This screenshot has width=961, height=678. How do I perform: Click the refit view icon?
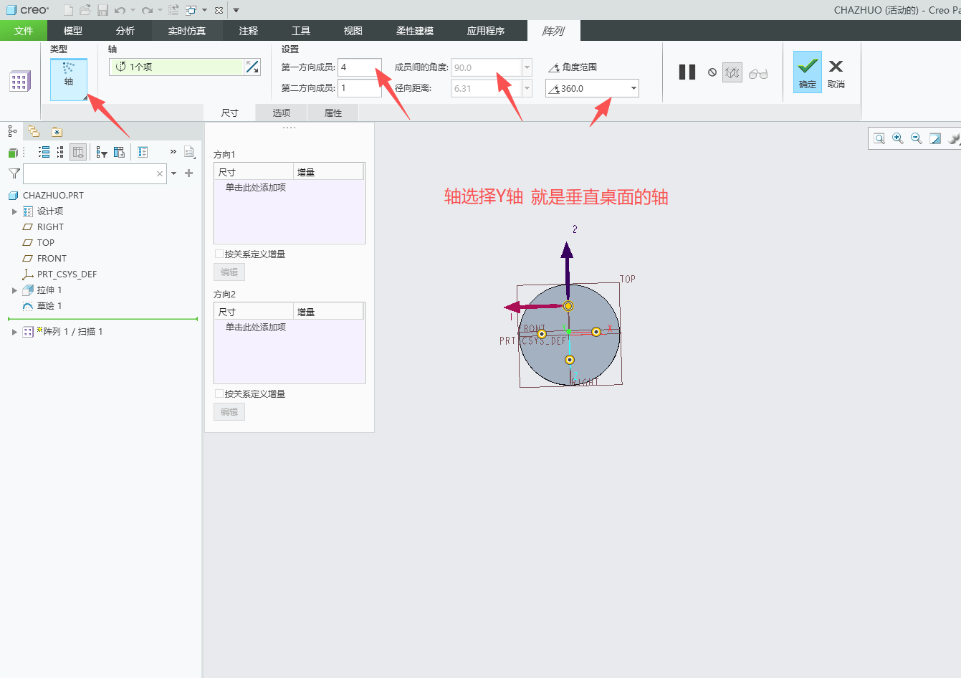pos(879,138)
